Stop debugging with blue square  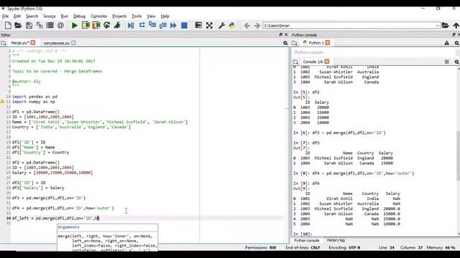click(184, 26)
